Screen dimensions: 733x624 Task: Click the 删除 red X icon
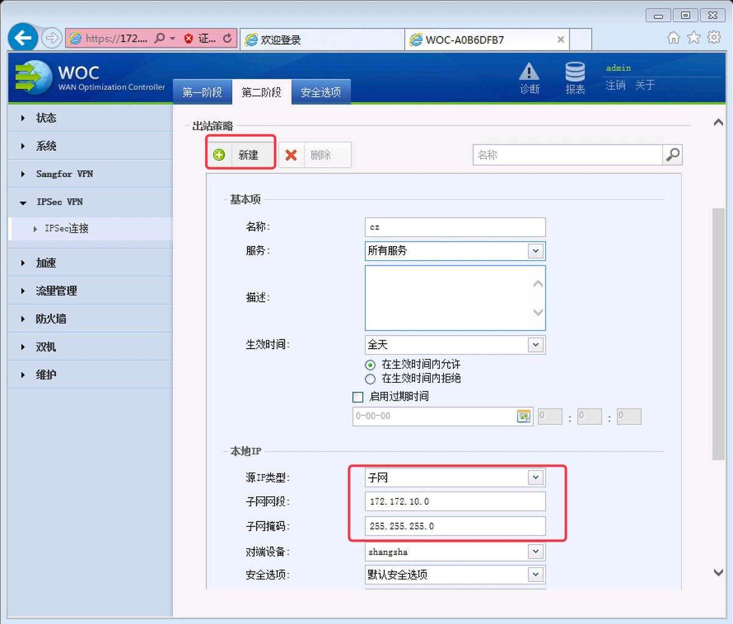[291, 154]
